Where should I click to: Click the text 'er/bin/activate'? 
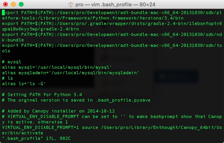click(22, 133)
